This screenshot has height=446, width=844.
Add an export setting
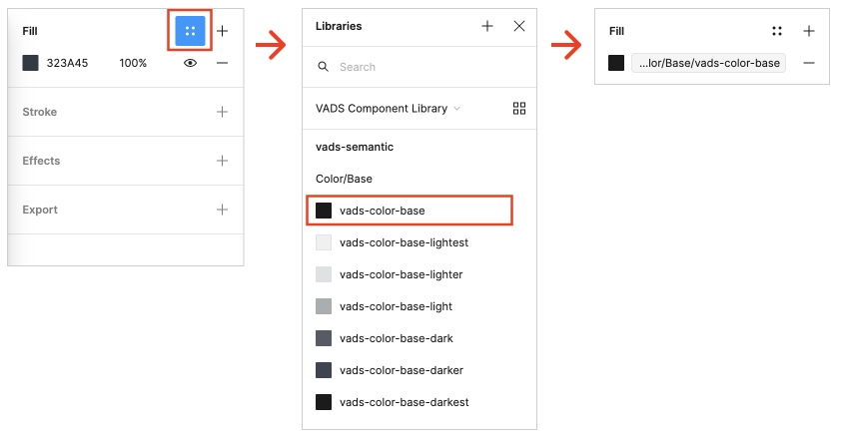[223, 210]
